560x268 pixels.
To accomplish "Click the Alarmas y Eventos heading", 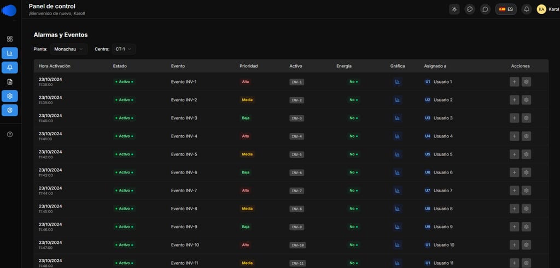I will click(60, 35).
